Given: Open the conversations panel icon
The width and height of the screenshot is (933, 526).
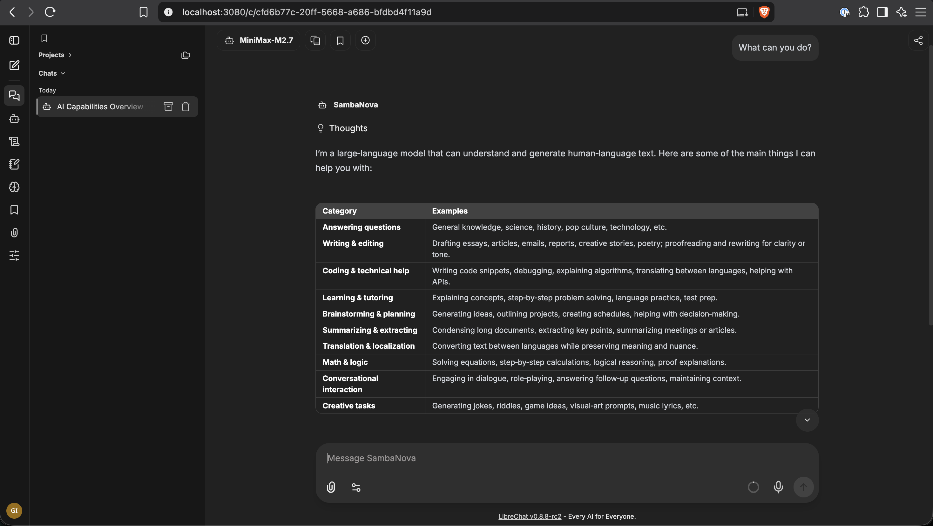Looking at the screenshot, I should [x=14, y=95].
